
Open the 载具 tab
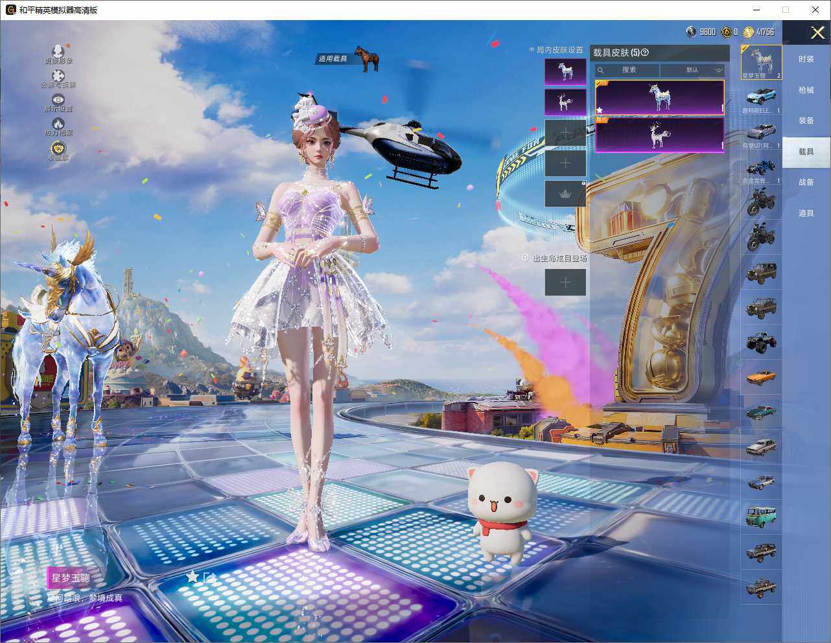tap(806, 152)
